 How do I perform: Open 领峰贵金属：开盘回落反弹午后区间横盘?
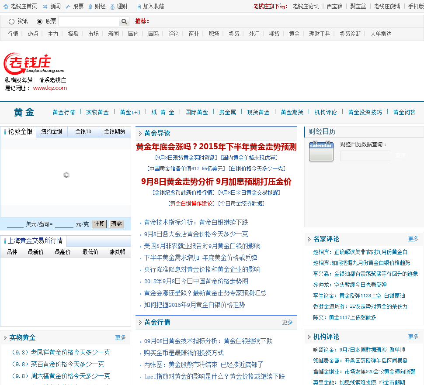click(360, 361)
